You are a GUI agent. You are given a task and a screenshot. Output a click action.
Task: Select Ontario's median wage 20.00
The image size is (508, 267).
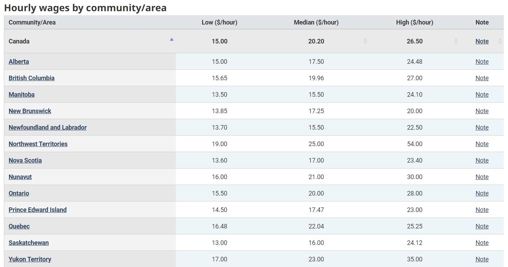click(x=316, y=193)
